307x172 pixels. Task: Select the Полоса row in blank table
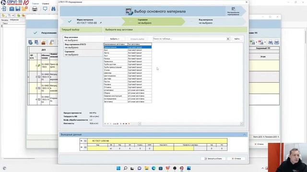point(128,58)
